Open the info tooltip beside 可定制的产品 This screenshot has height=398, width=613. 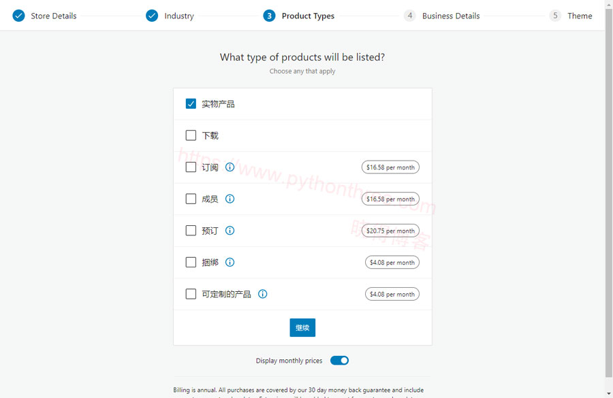(x=262, y=294)
